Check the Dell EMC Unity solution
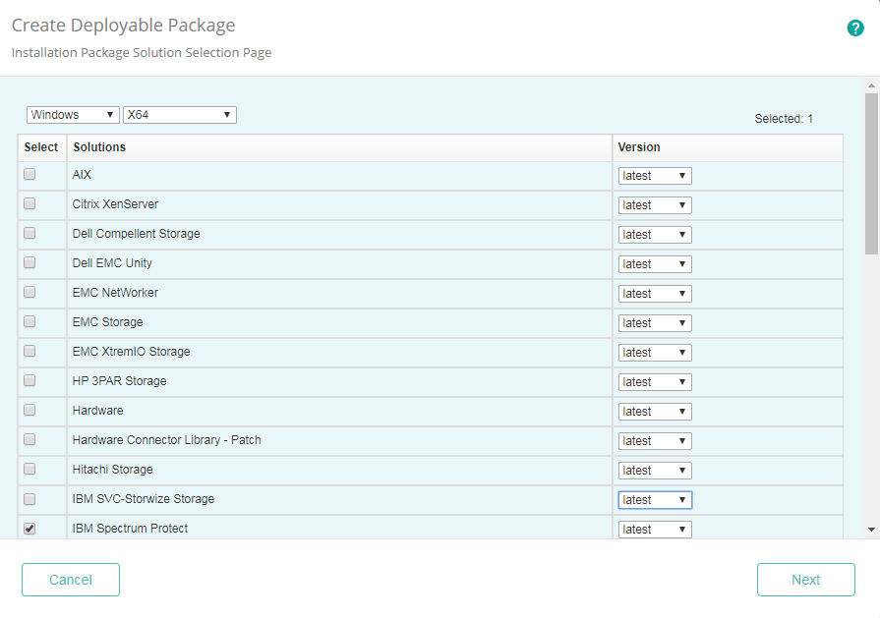This screenshot has width=880, height=618. pos(29,263)
